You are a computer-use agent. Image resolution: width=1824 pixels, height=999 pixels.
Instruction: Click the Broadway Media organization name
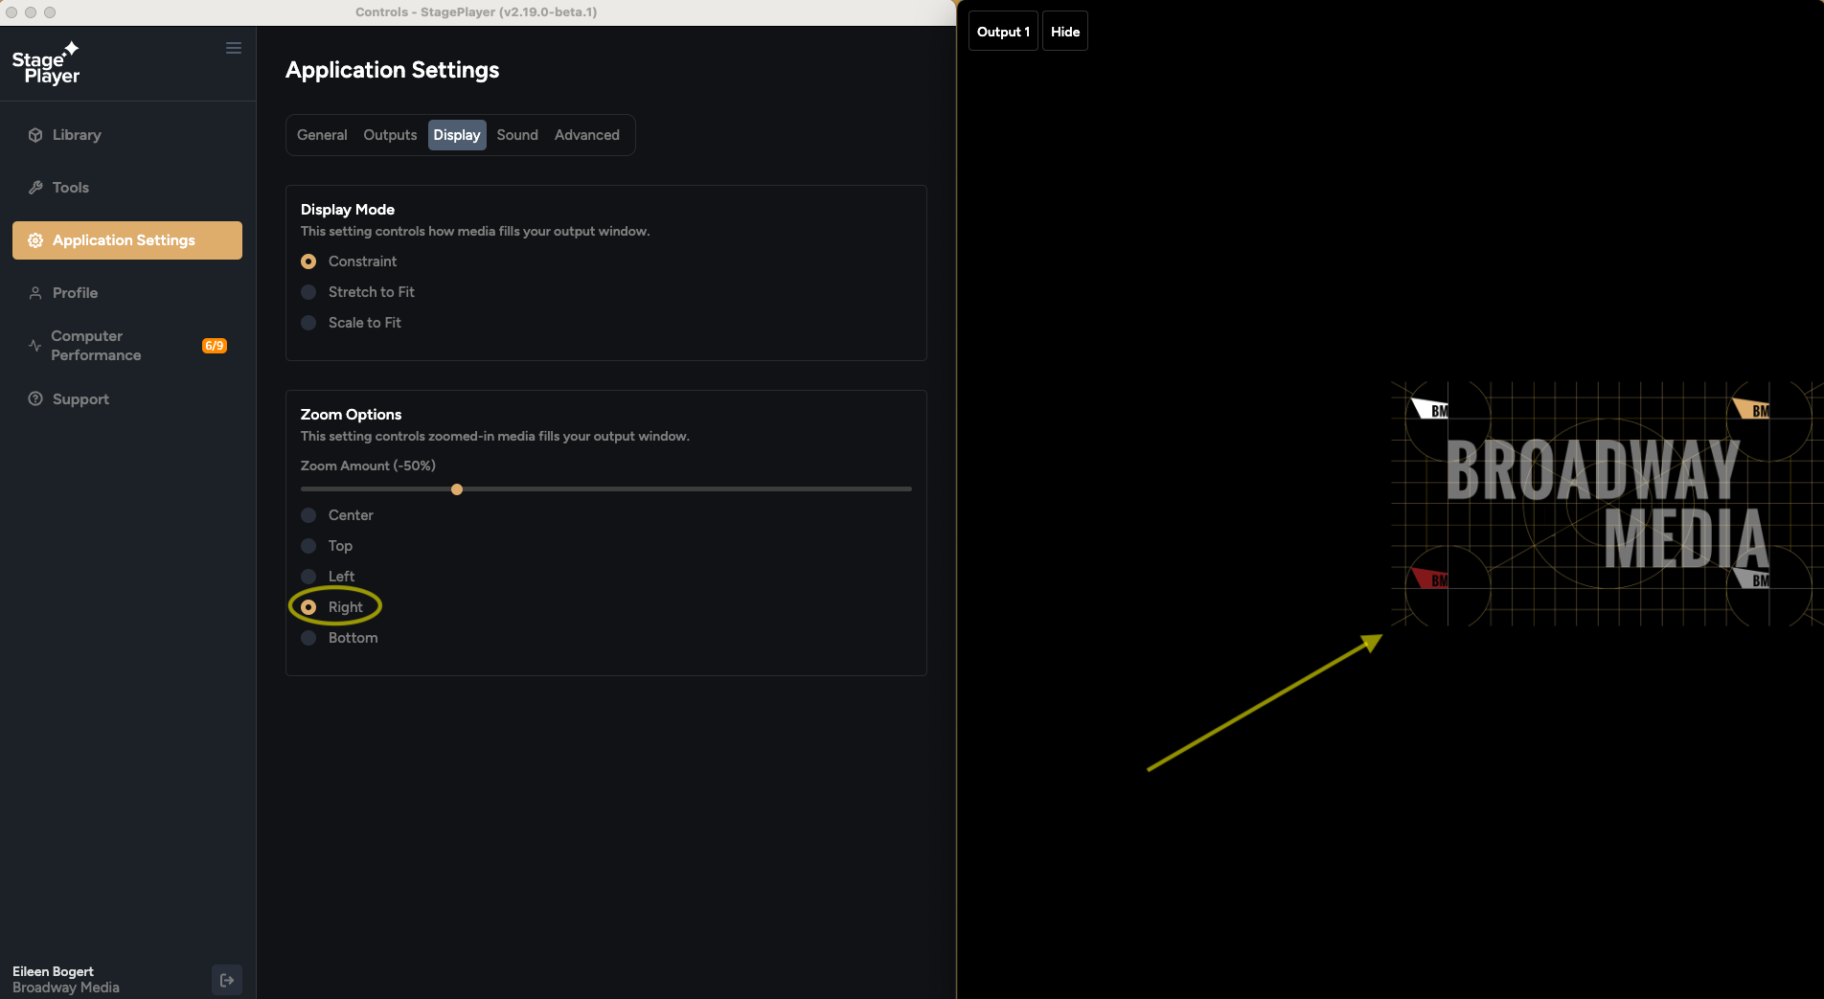pyautogui.click(x=66, y=988)
